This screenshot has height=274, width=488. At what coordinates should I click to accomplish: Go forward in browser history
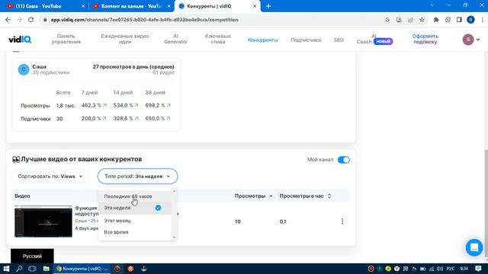[x=19, y=20]
